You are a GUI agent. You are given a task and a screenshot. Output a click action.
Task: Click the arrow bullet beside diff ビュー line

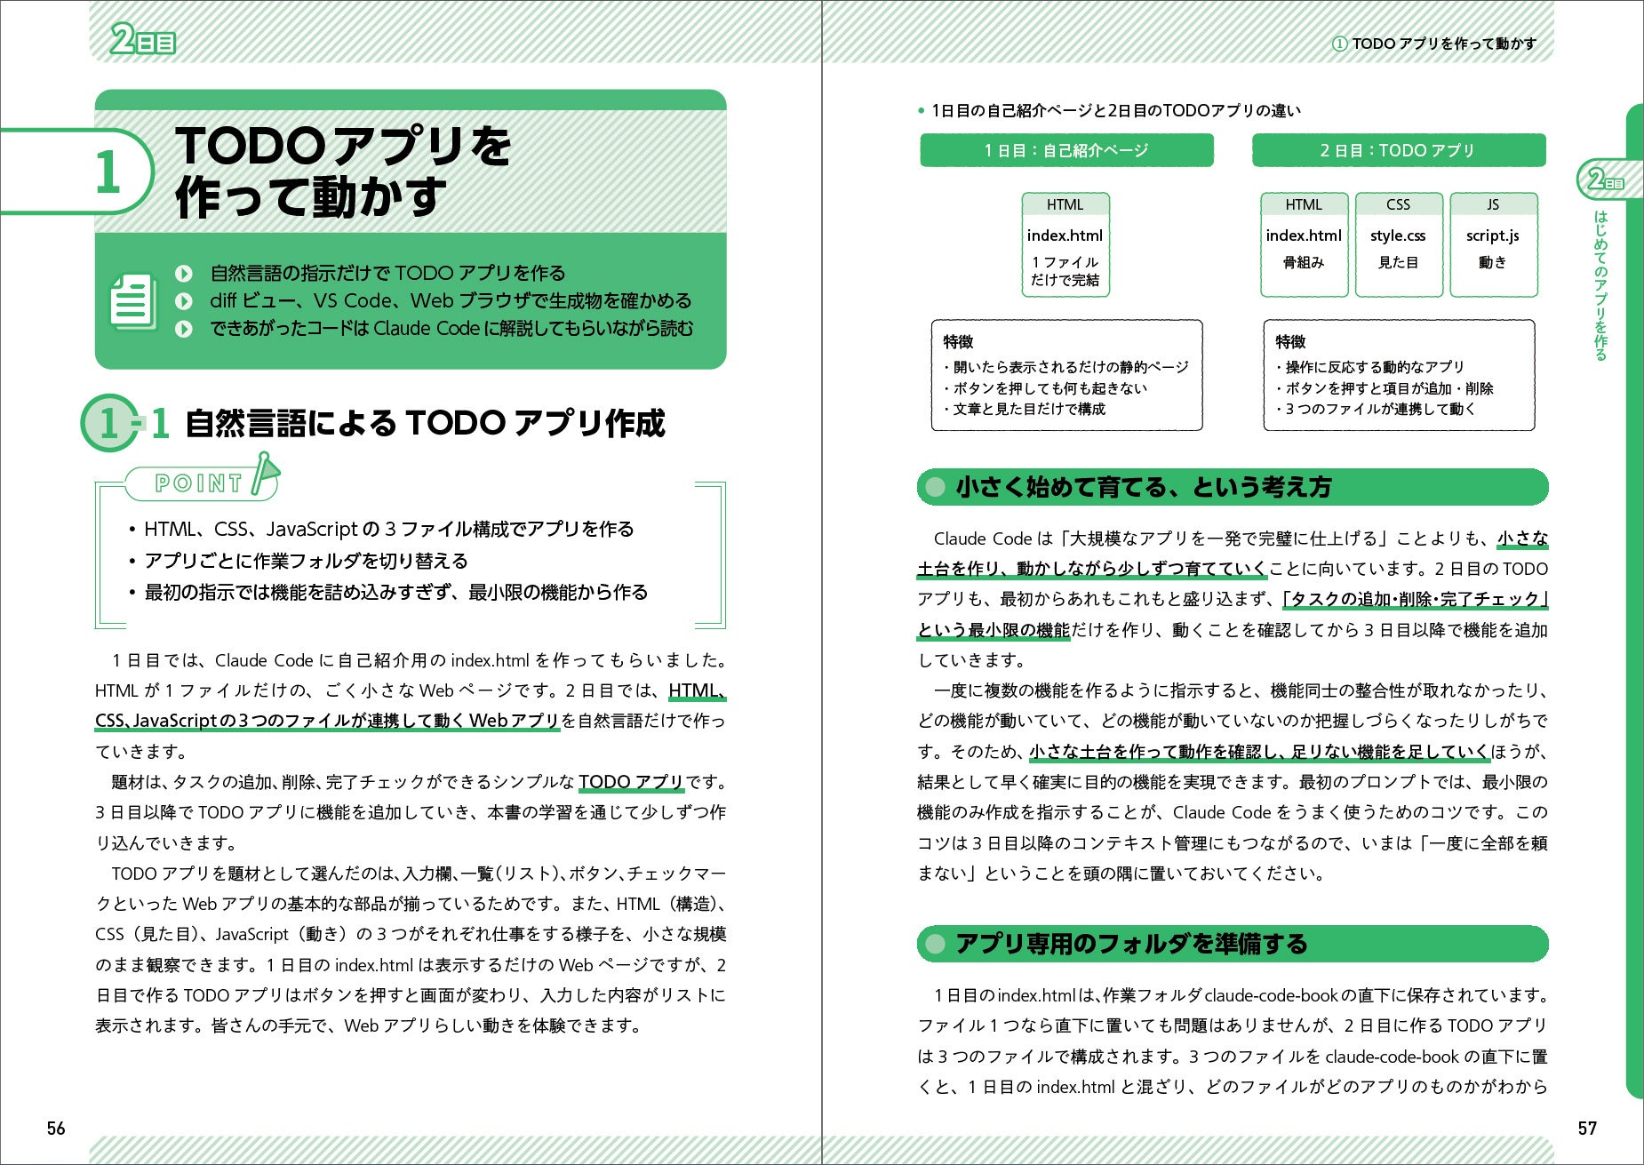(x=184, y=300)
